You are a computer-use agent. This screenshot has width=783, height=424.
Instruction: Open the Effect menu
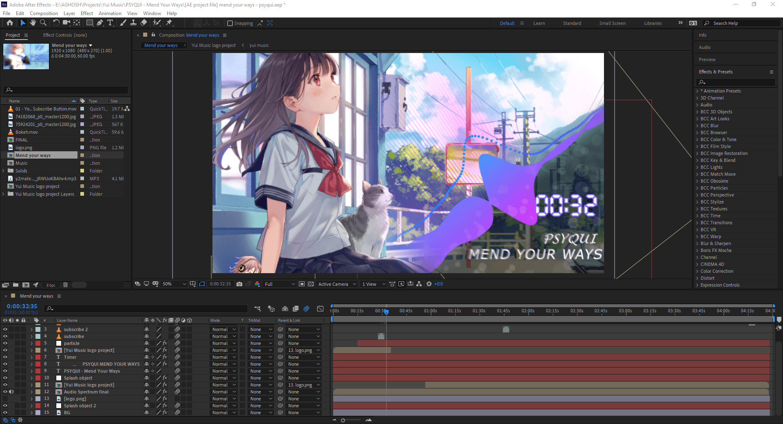pos(86,13)
